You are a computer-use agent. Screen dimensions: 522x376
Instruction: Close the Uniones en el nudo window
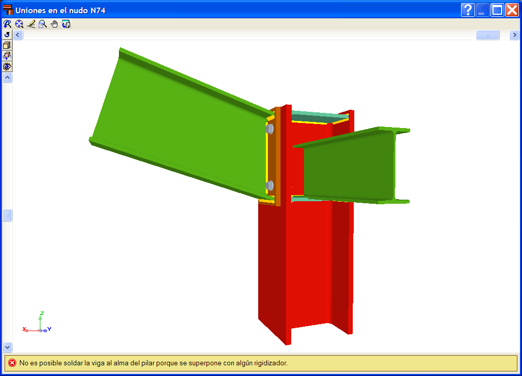pos(512,10)
